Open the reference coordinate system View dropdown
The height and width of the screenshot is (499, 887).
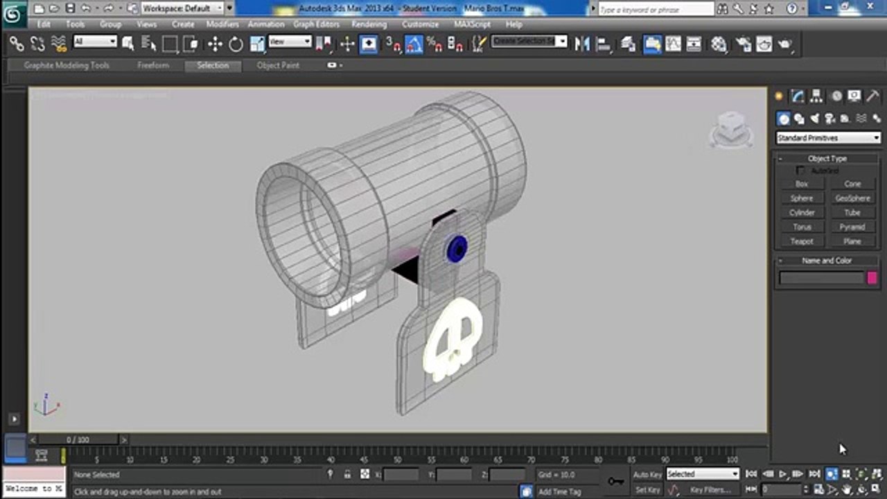point(290,42)
